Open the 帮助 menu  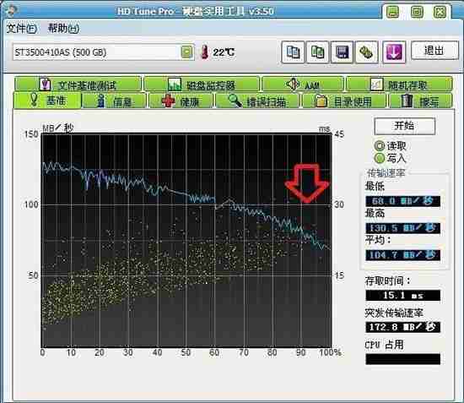(63, 29)
